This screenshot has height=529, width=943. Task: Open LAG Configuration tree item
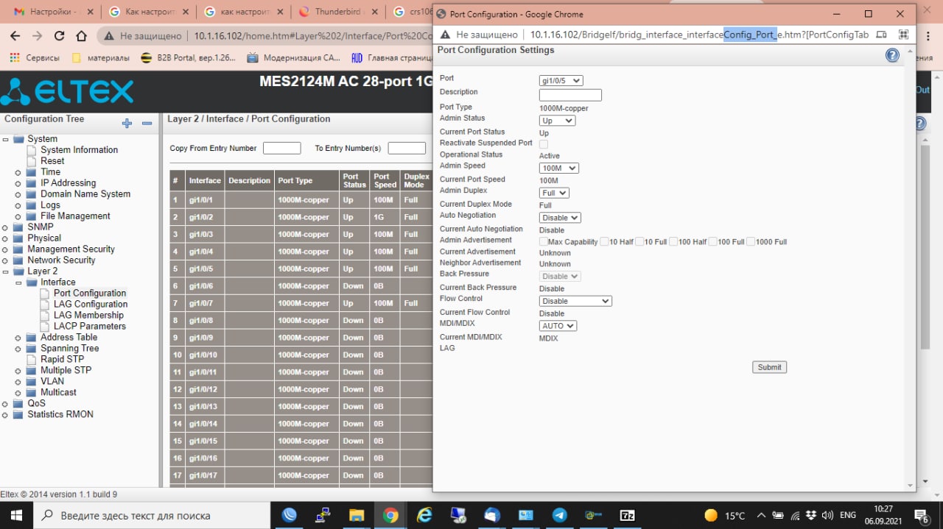click(91, 305)
